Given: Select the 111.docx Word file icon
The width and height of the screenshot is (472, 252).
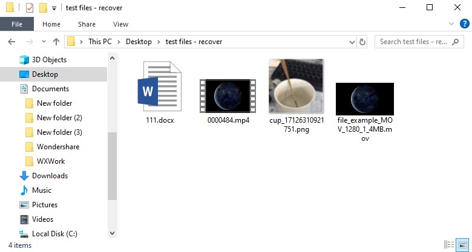Looking at the screenshot, I should click(x=160, y=86).
